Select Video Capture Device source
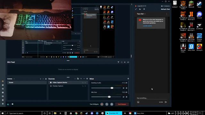This screenshot has width=205, height=115. pyautogui.click(x=68, y=82)
